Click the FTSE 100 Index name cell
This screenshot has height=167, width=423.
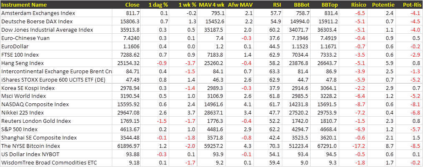pyautogui.click(x=20, y=55)
